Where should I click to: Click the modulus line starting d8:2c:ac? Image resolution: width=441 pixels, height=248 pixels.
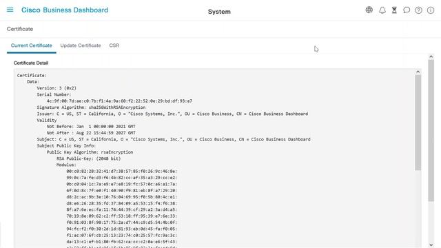(122, 197)
